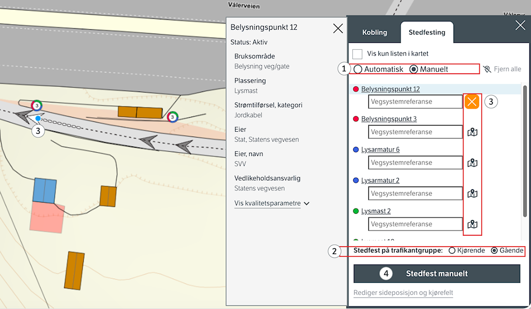Switch to the Kobling tab
This screenshot has width=531, height=309.
pyautogui.click(x=375, y=32)
